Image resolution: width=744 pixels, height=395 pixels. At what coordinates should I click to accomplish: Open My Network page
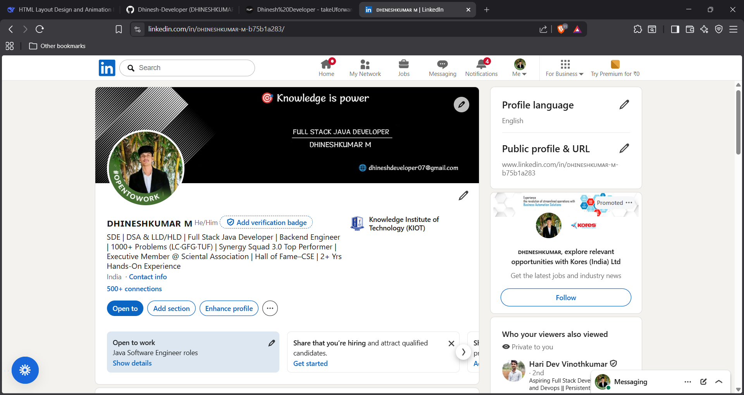coord(365,67)
